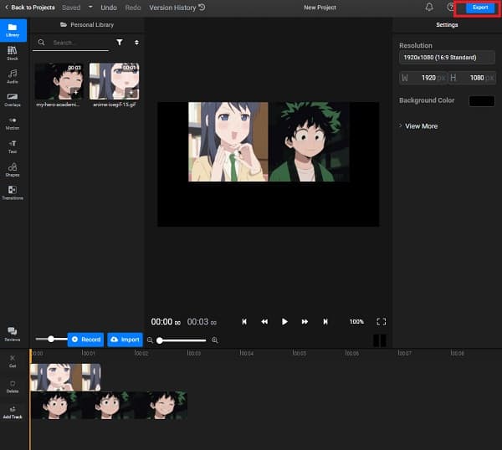Click the Undo button

pyautogui.click(x=109, y=8)
